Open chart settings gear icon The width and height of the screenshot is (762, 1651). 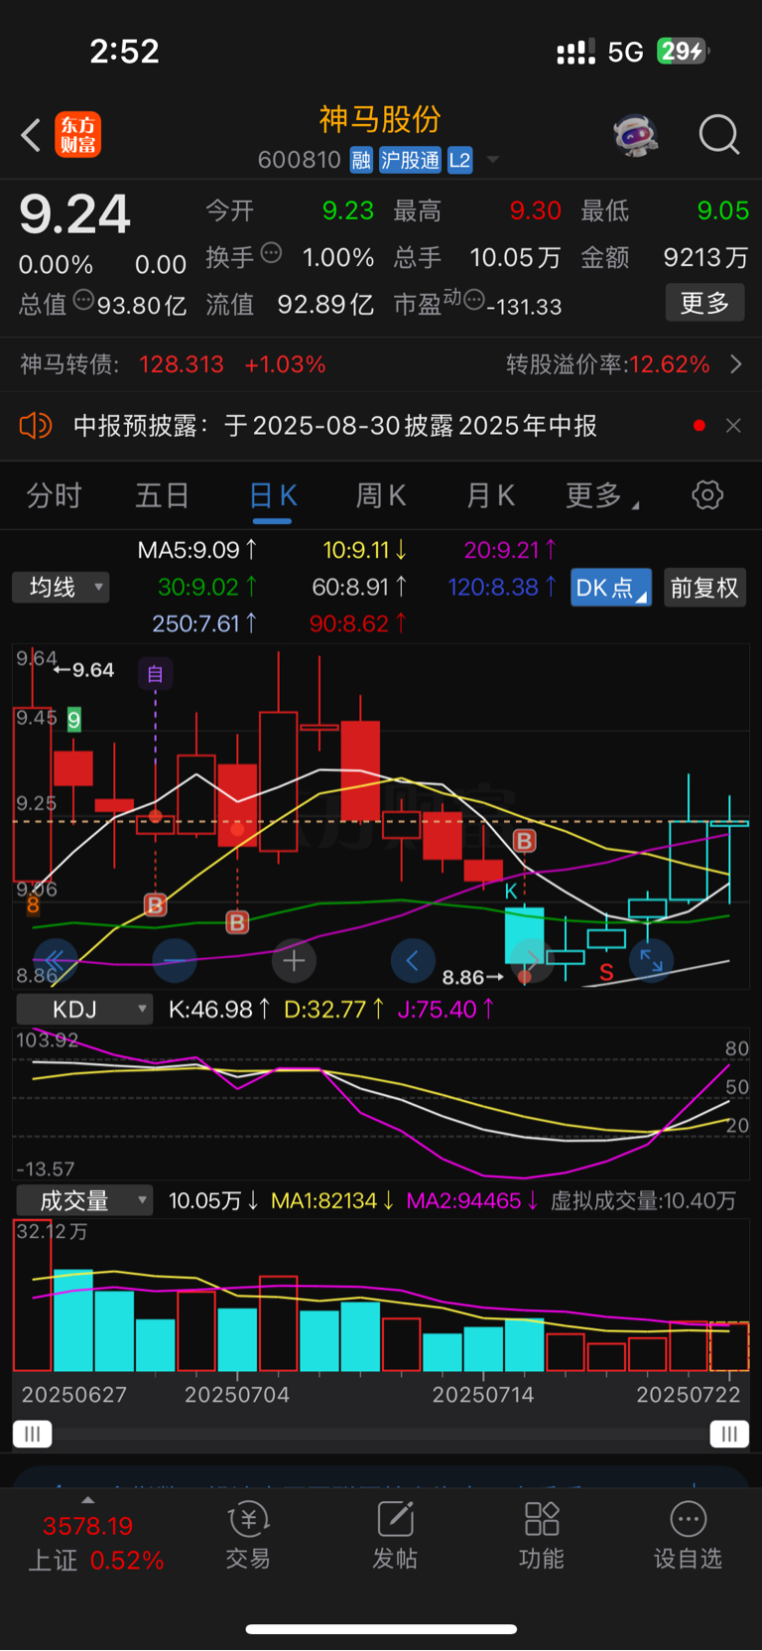tap(707, 494)
